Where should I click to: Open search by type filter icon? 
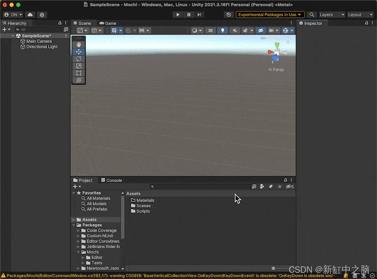[262, 187]
